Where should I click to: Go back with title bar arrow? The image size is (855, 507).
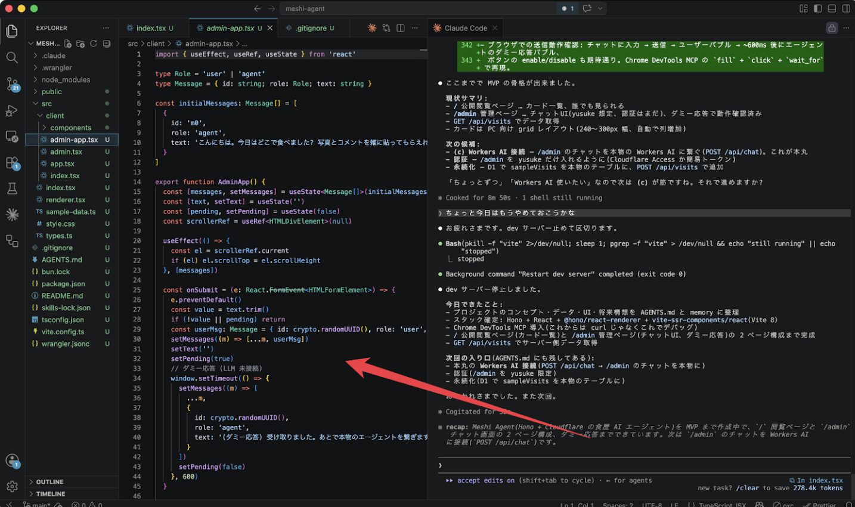(x=257, y=8)
